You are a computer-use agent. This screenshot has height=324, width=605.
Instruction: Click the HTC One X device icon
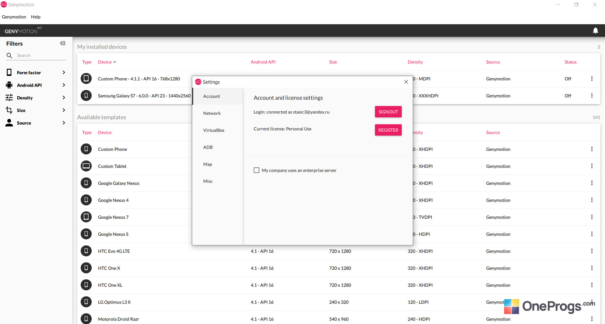[x=86, y=268]
